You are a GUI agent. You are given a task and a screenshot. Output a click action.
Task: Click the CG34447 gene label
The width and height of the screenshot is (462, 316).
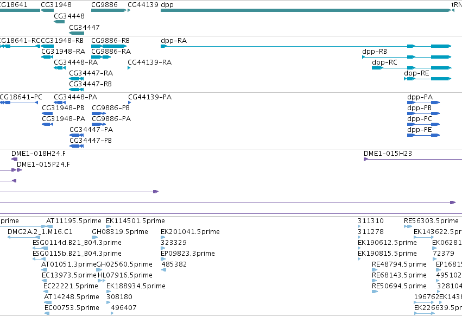(x=84, y=27)
